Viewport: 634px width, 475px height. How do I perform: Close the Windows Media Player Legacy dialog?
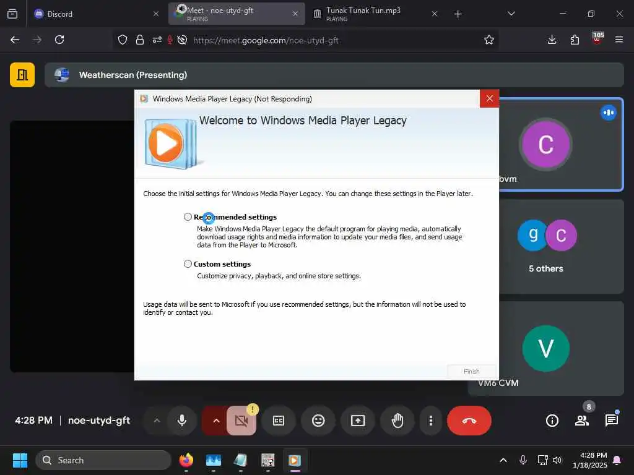click(489, 98)
